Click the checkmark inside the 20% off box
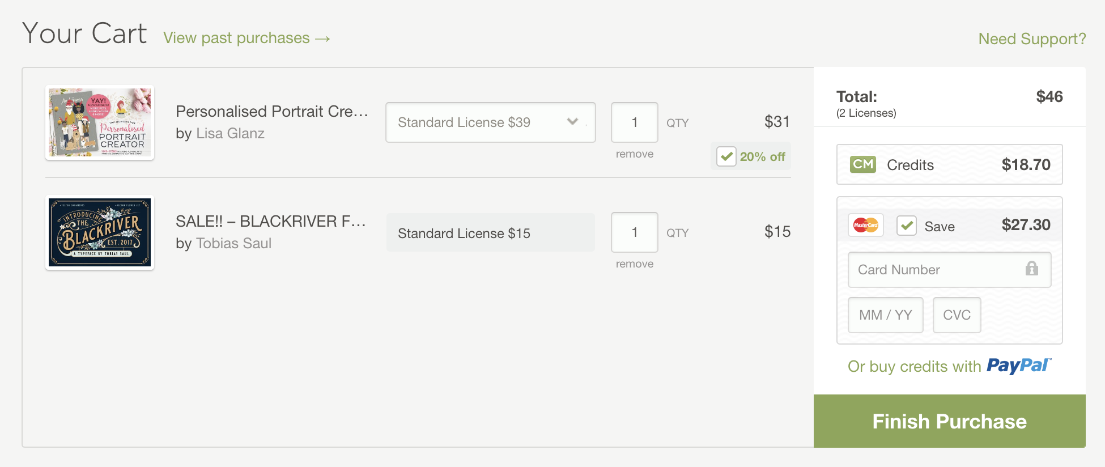This screenshot has width=1105, height=467. [726, 156]
